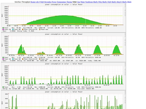The height and width of the screenshot is (109, 146).
Task: Click the green Power swatch in monthly graph legend
Action: 3,87
